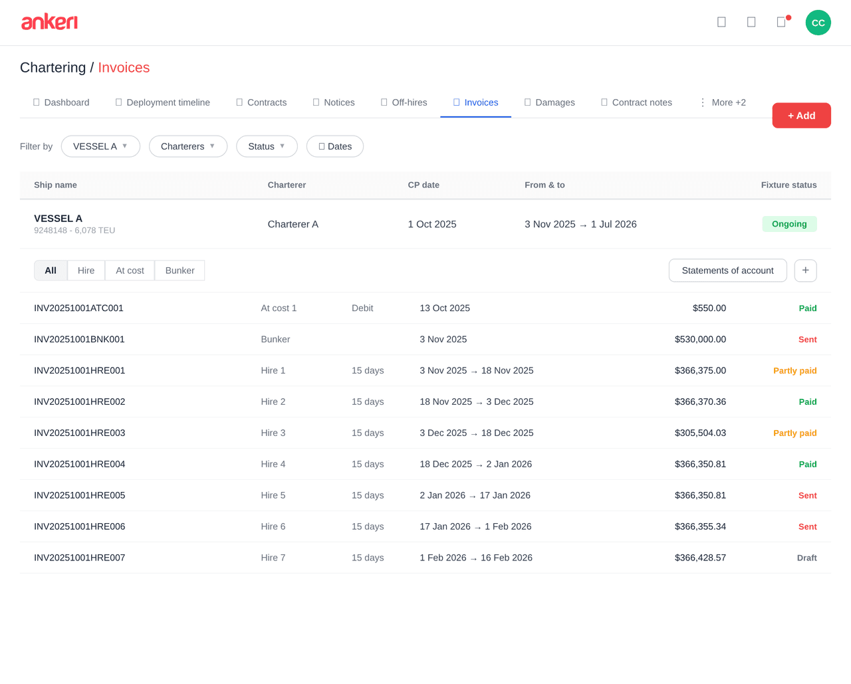Enable the Bunker invoices filter
This screenshot has width=851, height=684.
179,270
